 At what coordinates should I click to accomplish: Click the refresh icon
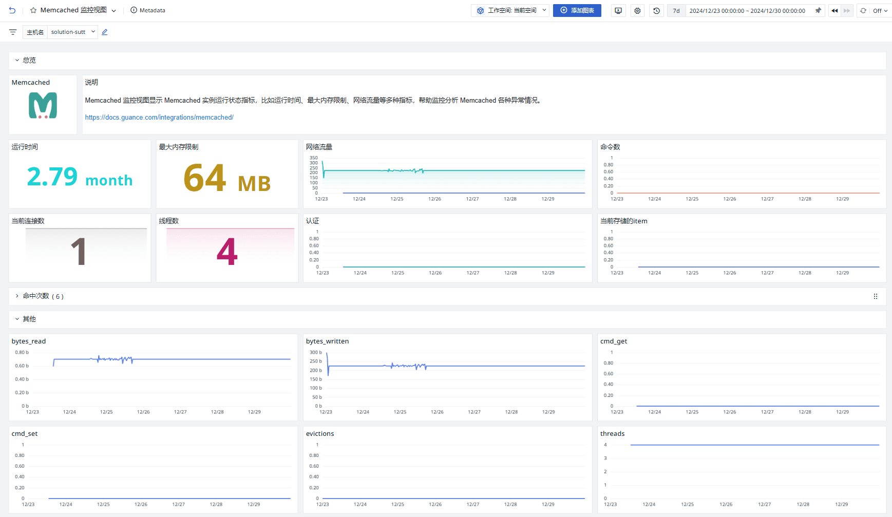[x=863, y=10]
